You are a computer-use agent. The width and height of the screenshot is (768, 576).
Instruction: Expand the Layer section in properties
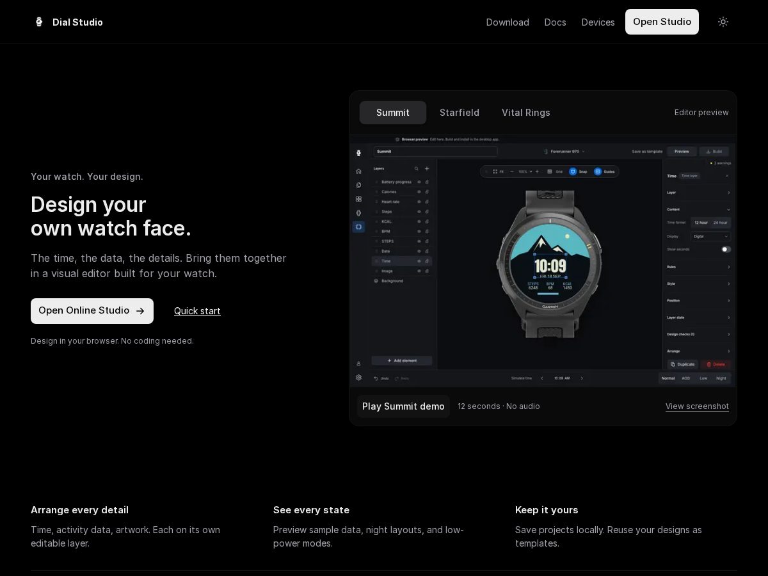[x=698, y=193]
